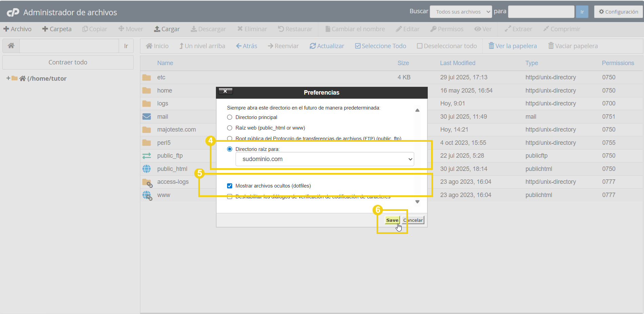The width and height of the screenshot is (644, 314).
Task: Open Ver la papelera
Action: point(512,46)
